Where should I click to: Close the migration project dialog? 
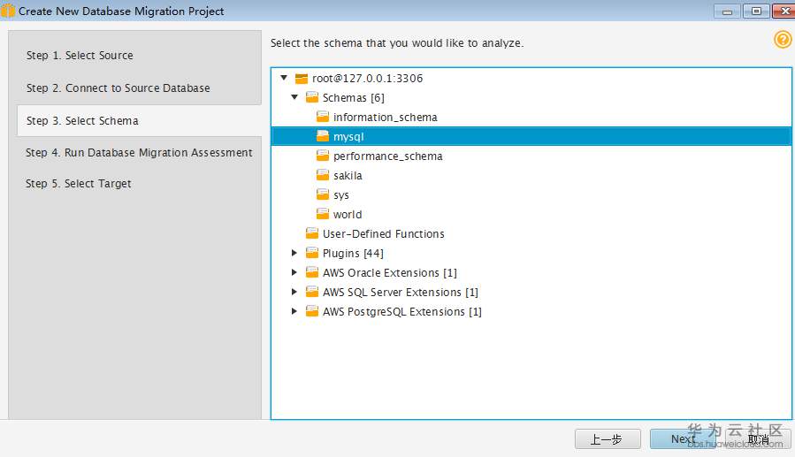click(784, 11)
